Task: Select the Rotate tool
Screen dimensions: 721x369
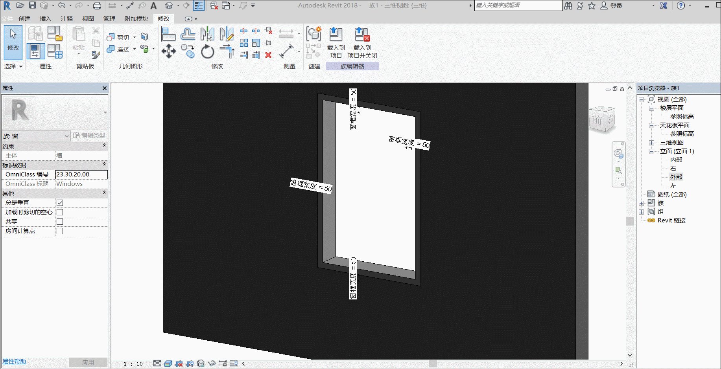Action: (x=207, y=51)
